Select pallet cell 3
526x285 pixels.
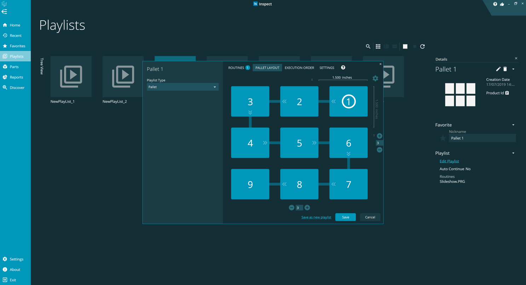pos(250,101)
